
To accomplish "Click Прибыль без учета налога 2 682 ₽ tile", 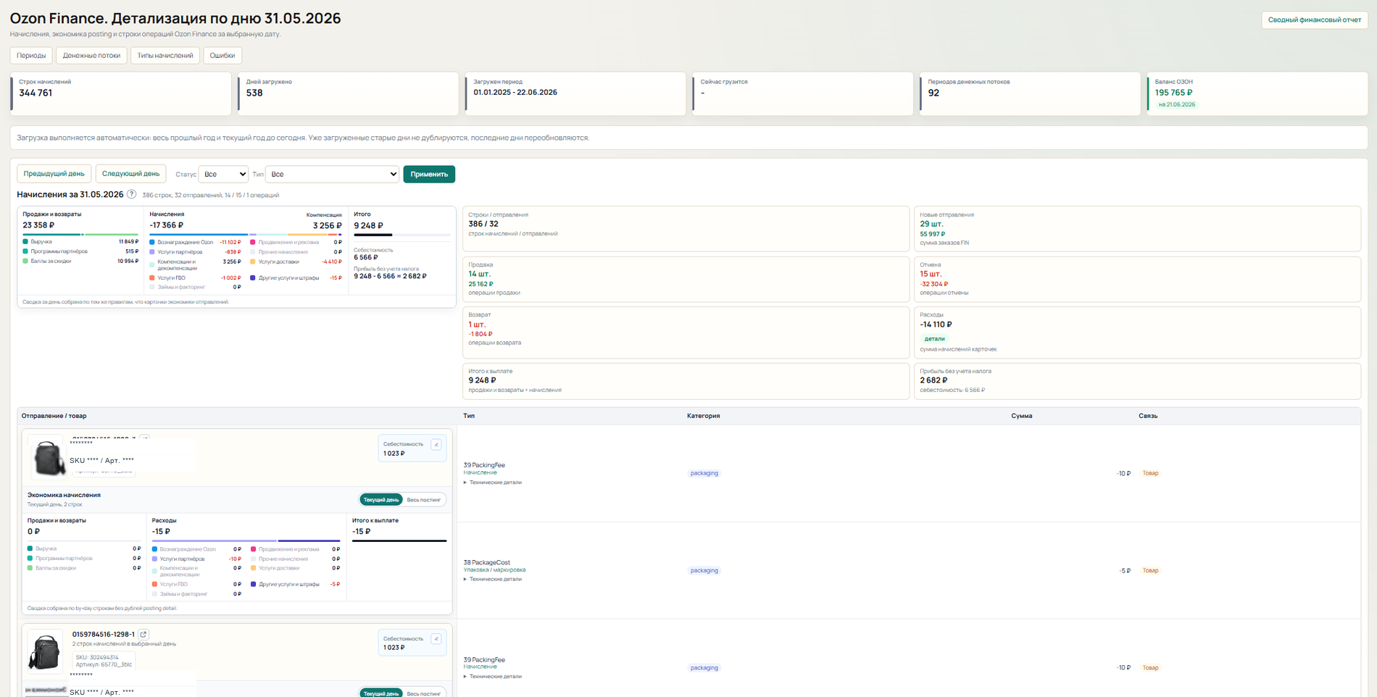I will click(1137, 381).
